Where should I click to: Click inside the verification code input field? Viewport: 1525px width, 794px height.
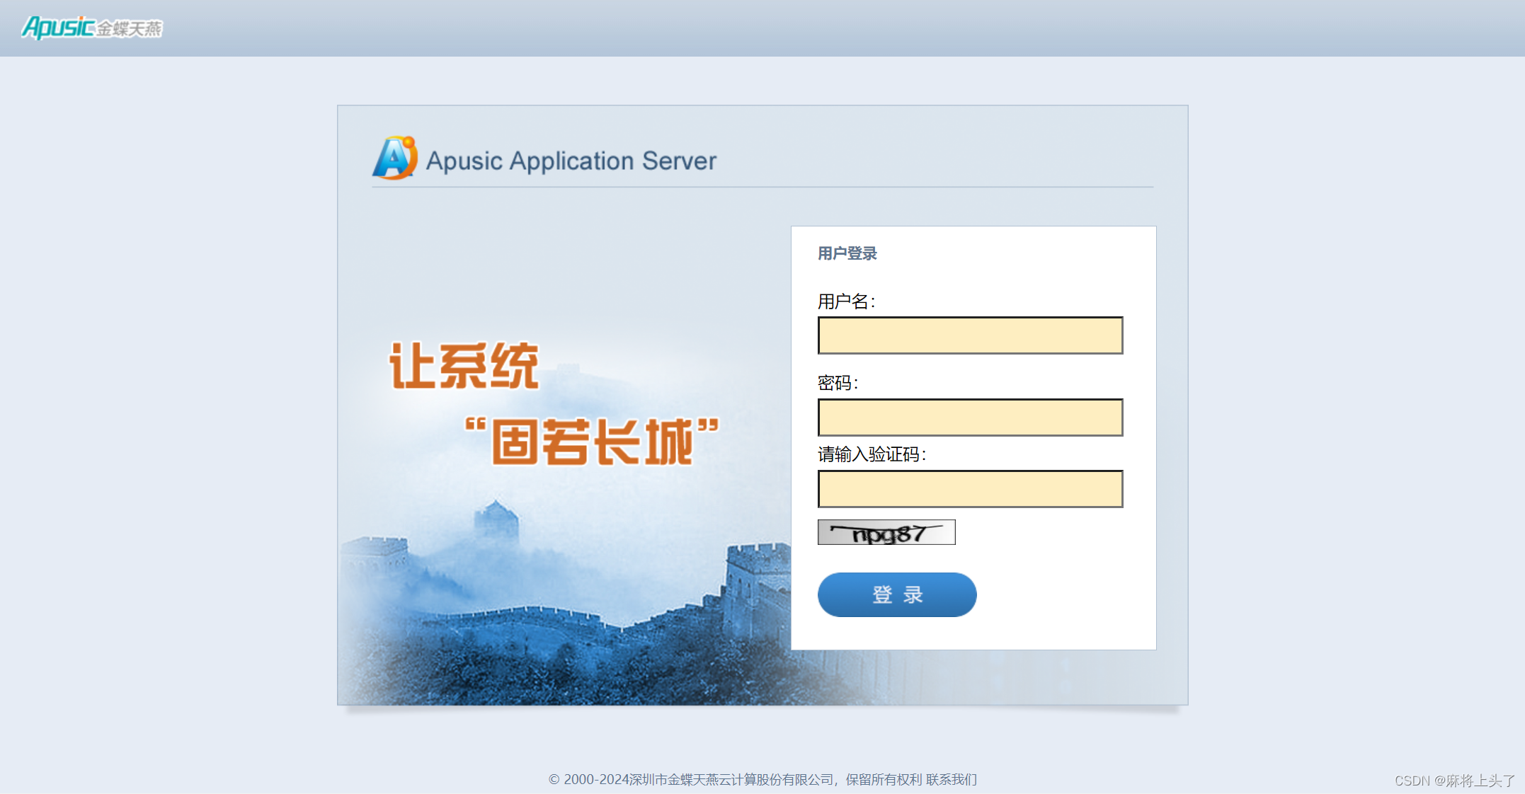[x=969, y=488]
